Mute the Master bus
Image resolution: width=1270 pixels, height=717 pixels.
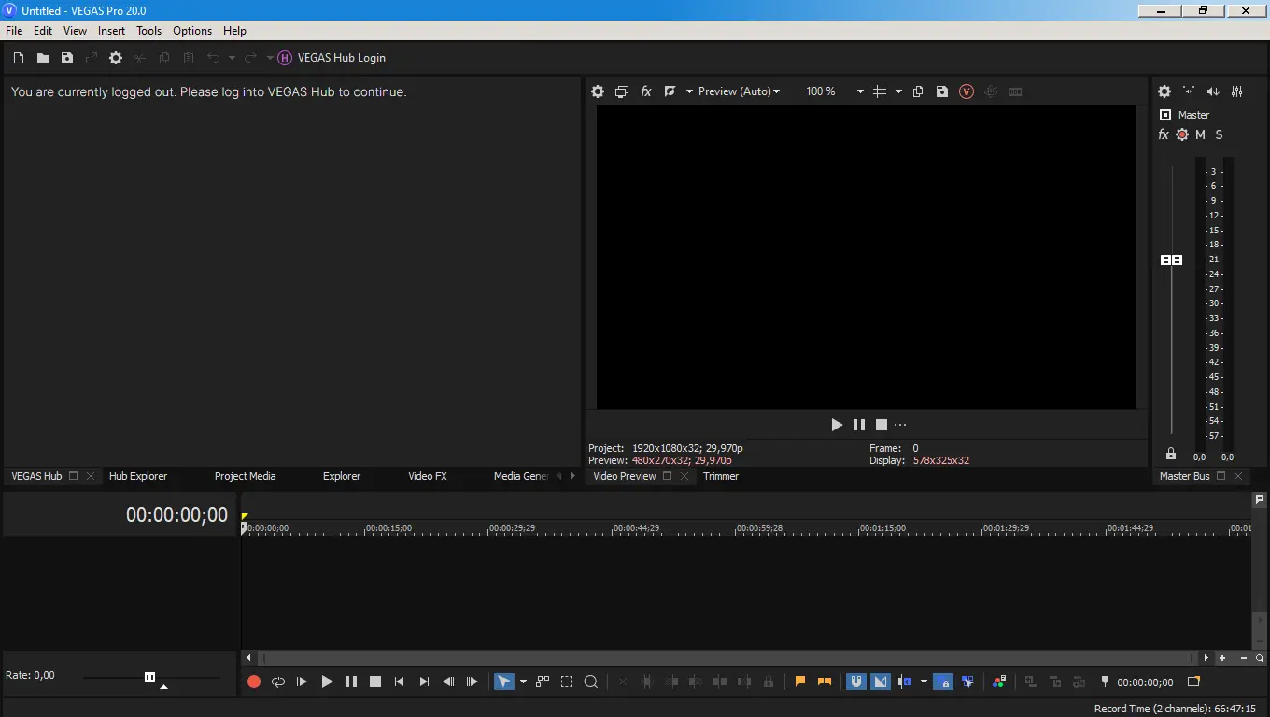pyautogui.click(x=1200, y=134)
